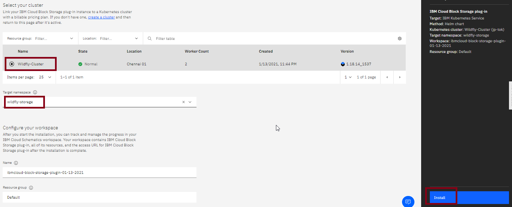Click the info icon beside Name

coord(16,163)
